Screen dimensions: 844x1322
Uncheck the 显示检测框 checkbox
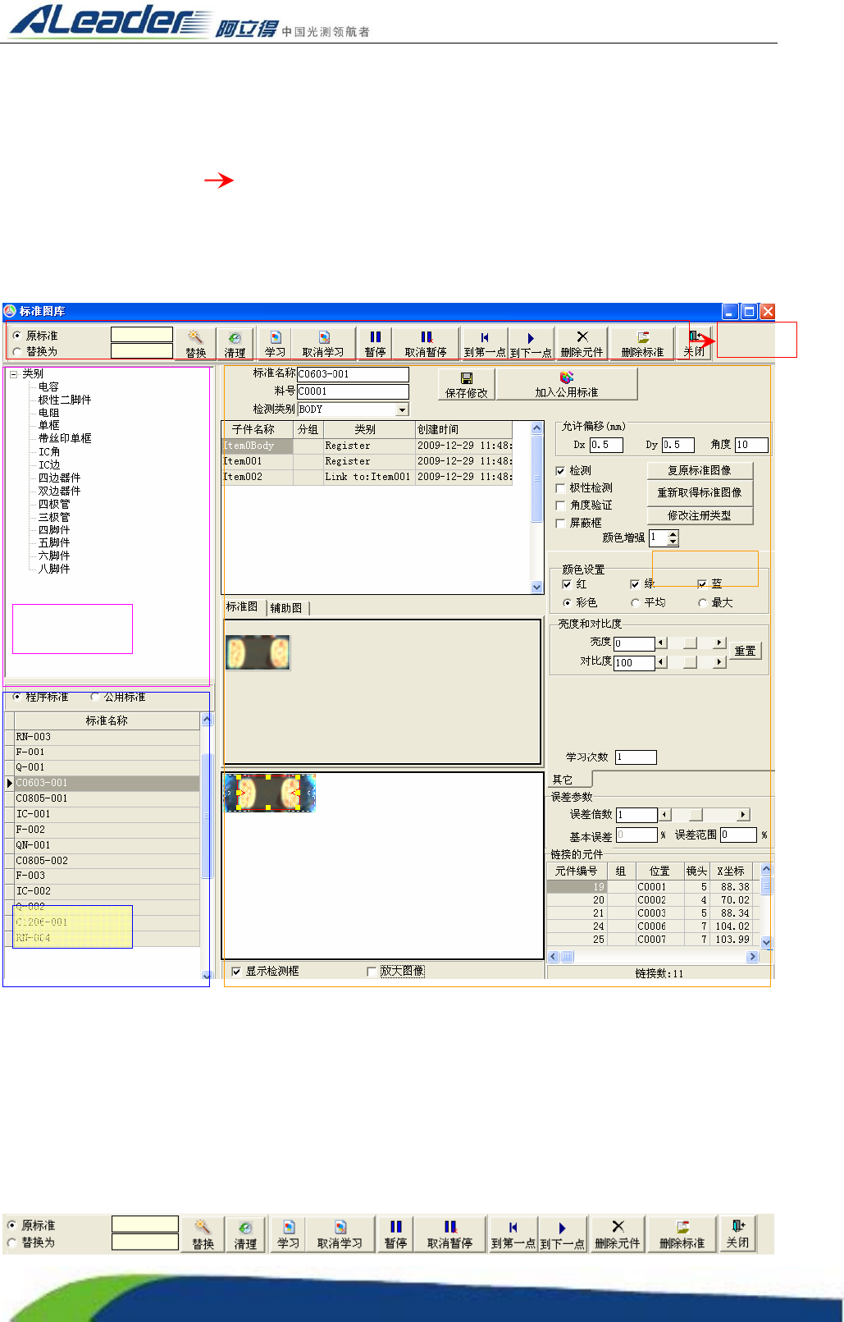tap(236, 972)
